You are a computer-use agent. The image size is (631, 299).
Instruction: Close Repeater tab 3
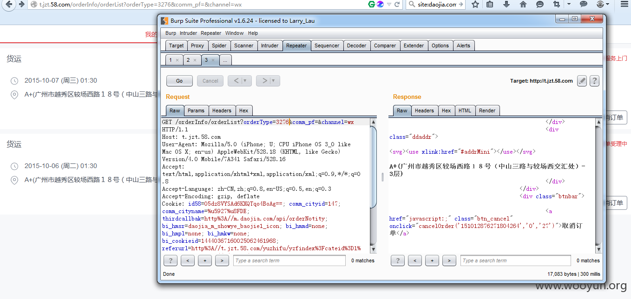pos(213,60)
